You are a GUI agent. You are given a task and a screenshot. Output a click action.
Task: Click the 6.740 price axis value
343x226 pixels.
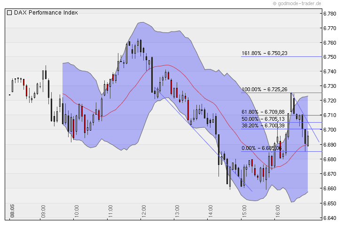tap(330, 71)
